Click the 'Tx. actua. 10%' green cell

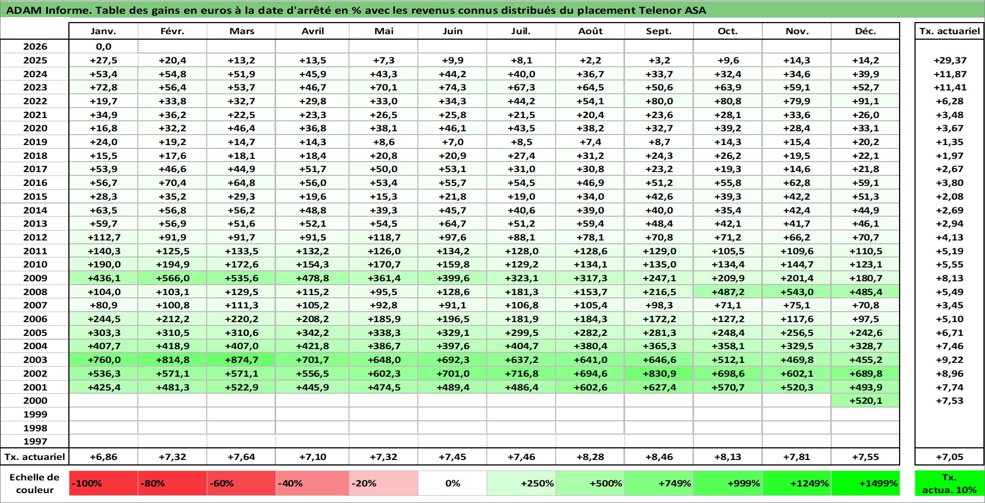949,483
